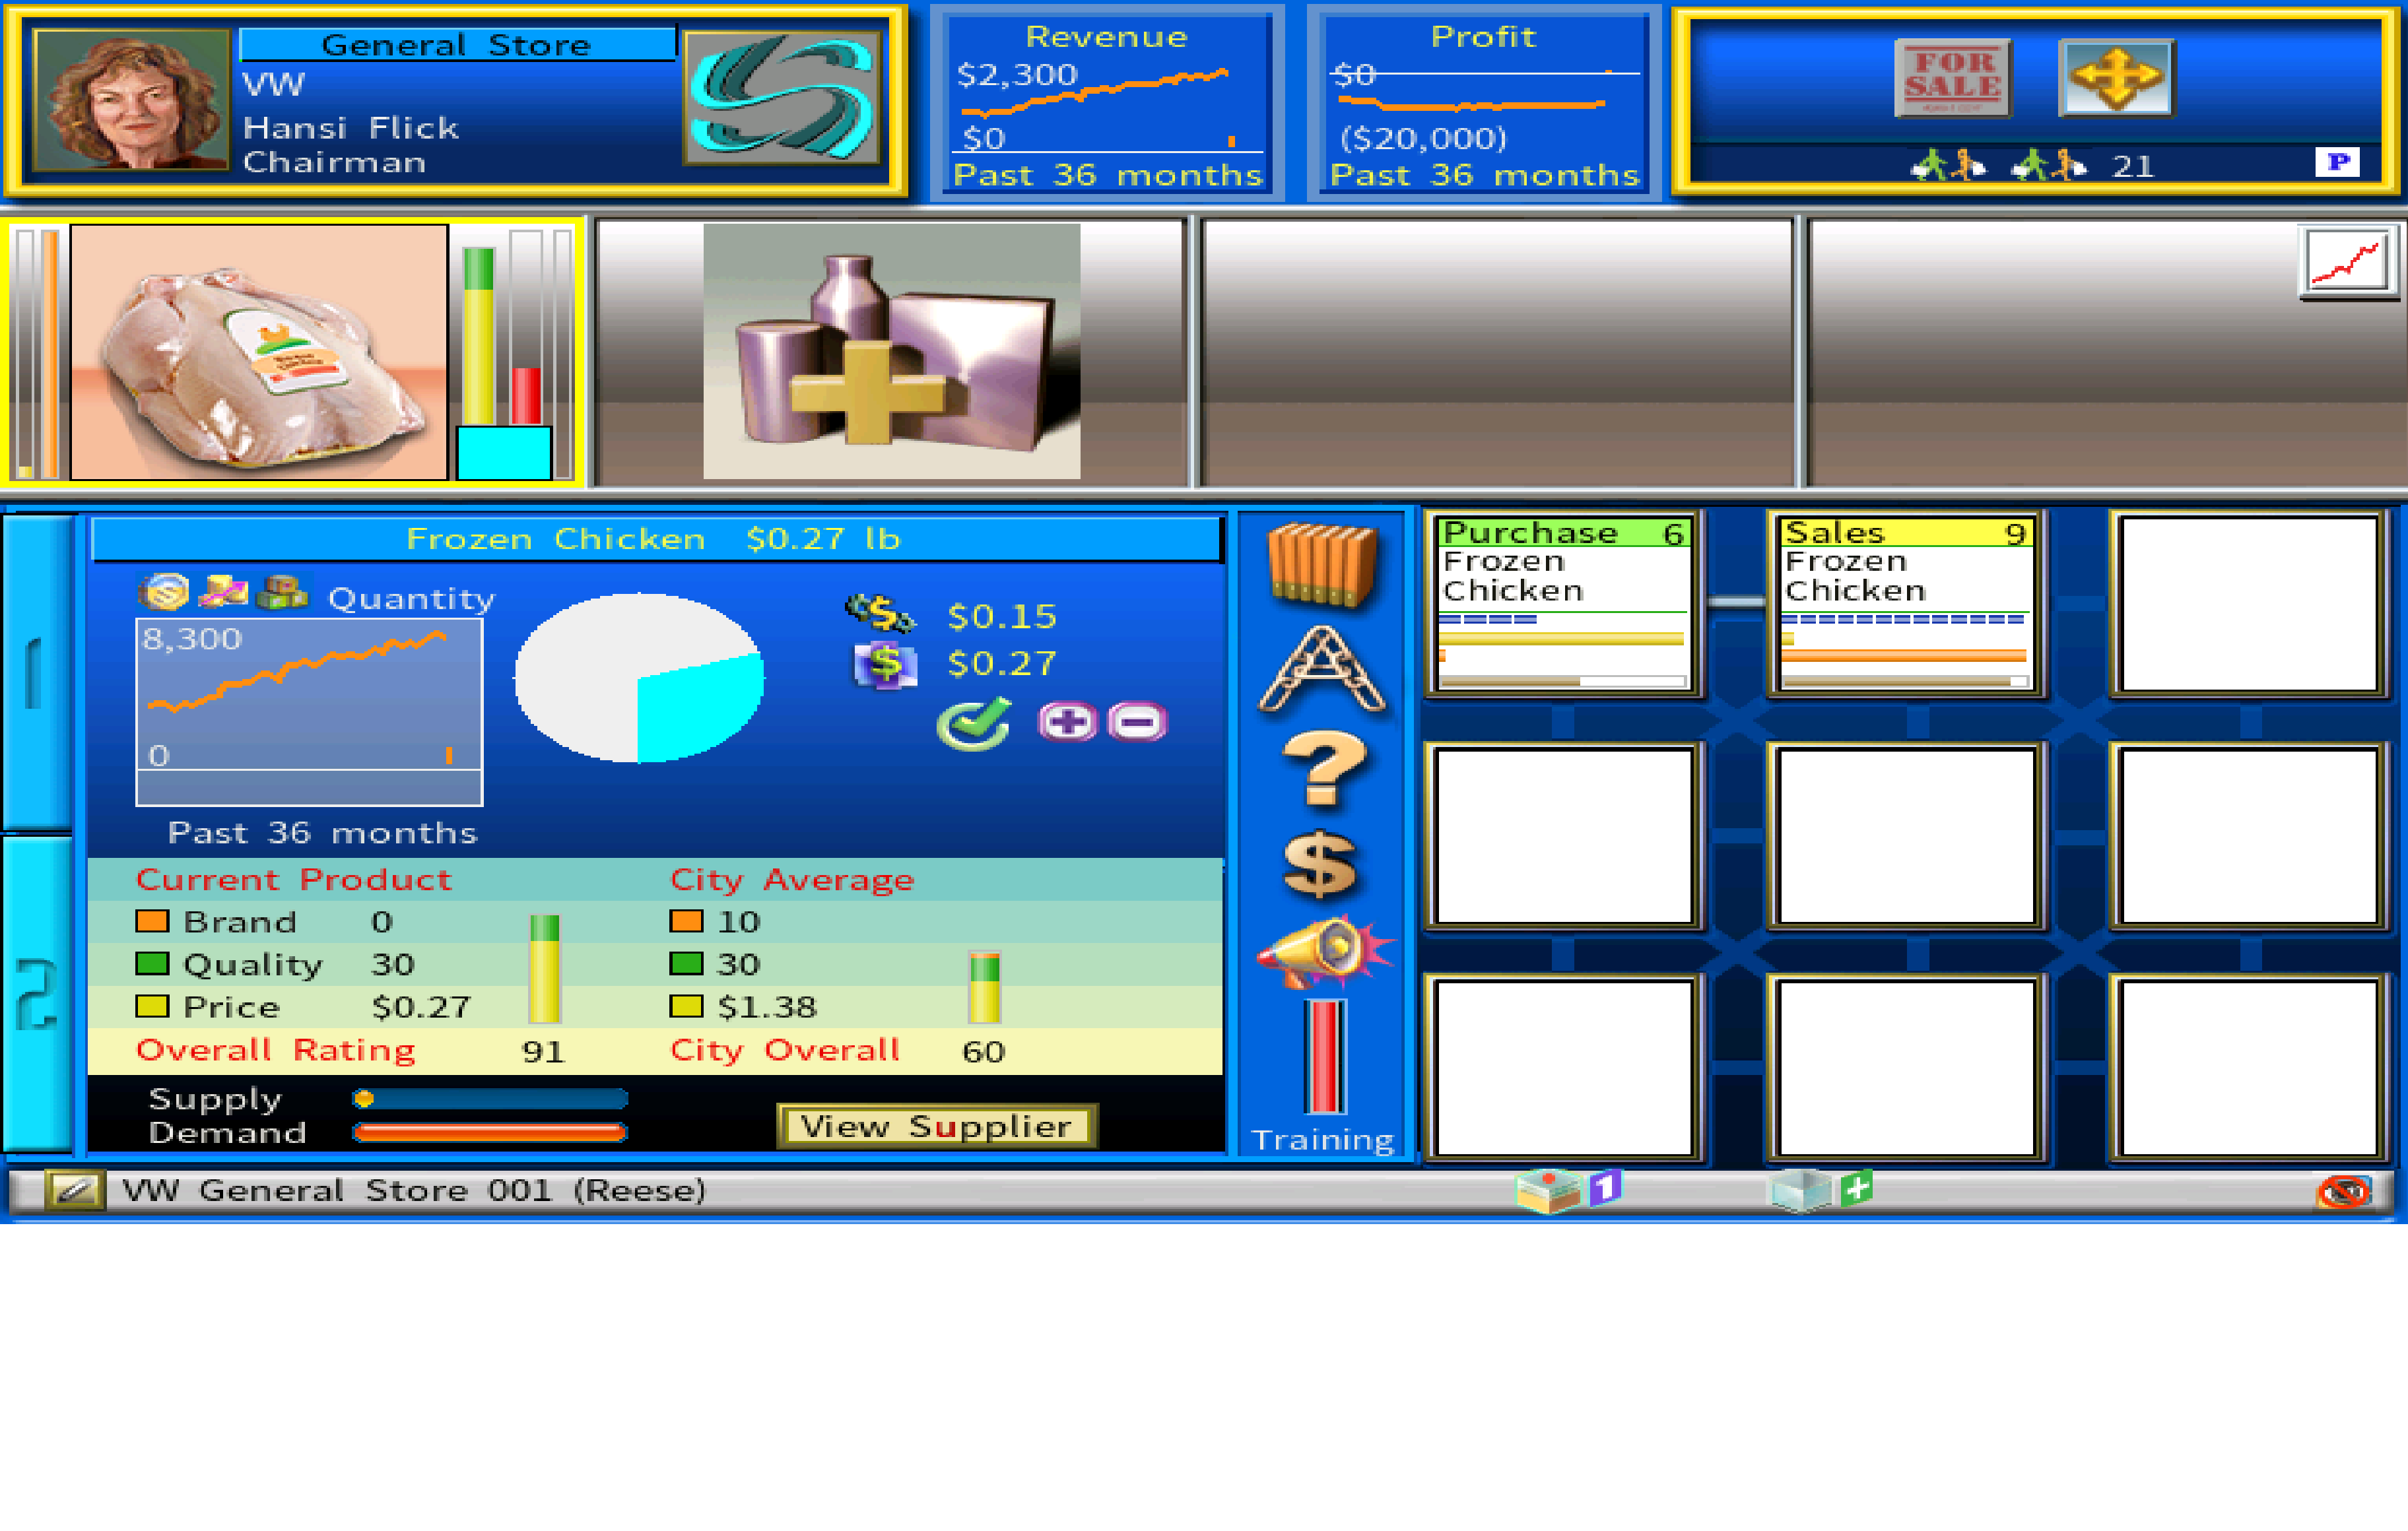Click the add building plus icon
Image resolution: width=2408 pixels, height=1531 pixels.
1820,1190
